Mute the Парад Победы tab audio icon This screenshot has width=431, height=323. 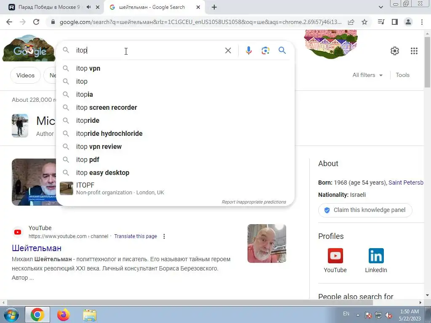88,7
